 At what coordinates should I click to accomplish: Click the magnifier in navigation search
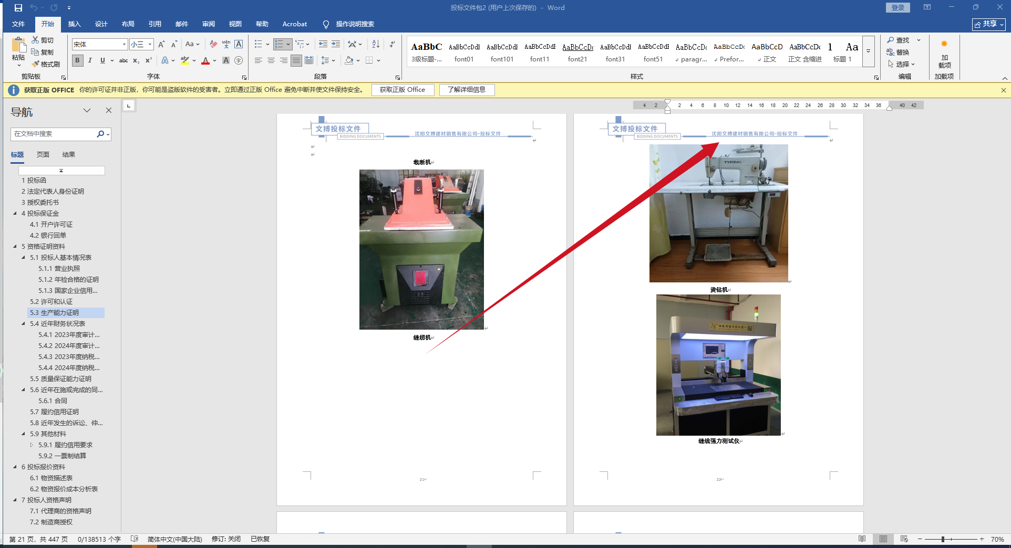[x=100, y=134]
